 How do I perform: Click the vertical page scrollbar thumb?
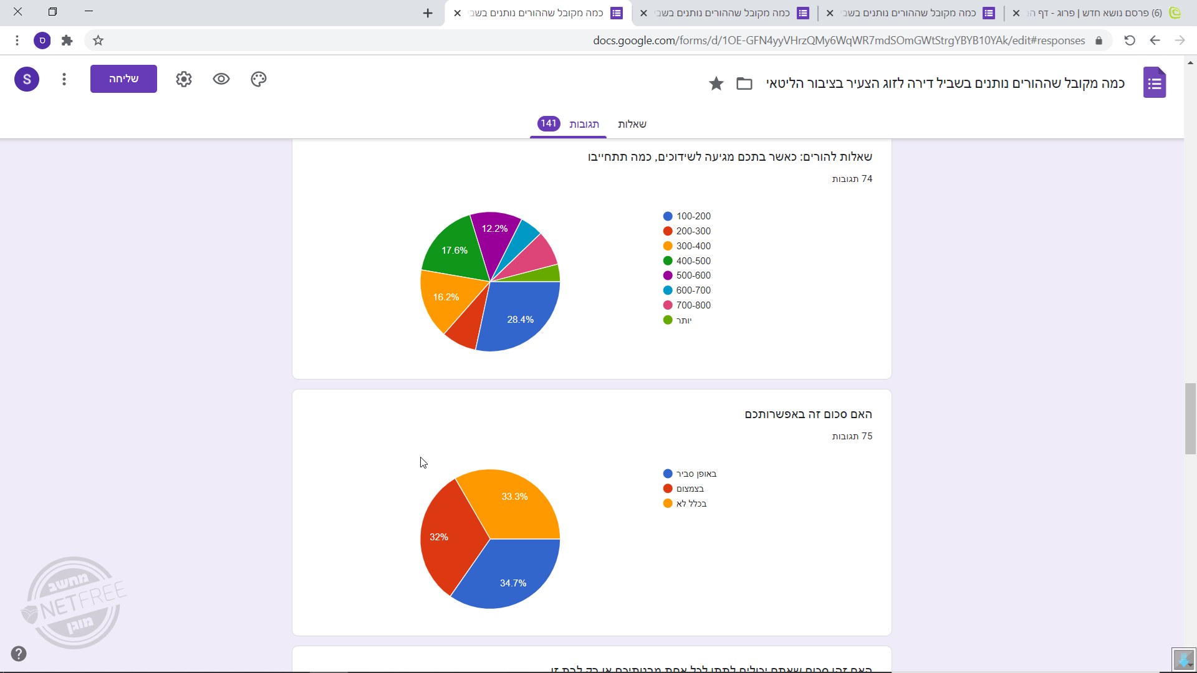point(1190,419)
